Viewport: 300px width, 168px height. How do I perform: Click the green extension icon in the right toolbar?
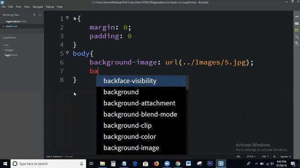(x=297, y=30)
